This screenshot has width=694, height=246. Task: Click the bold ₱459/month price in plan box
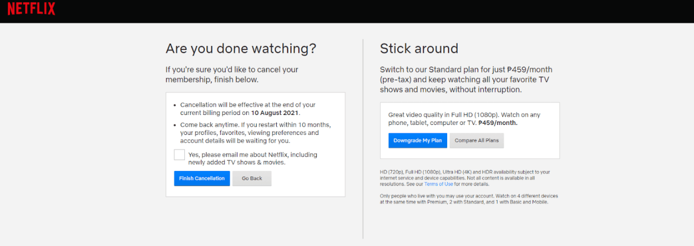pyautogui.click(x=498, y=123)
